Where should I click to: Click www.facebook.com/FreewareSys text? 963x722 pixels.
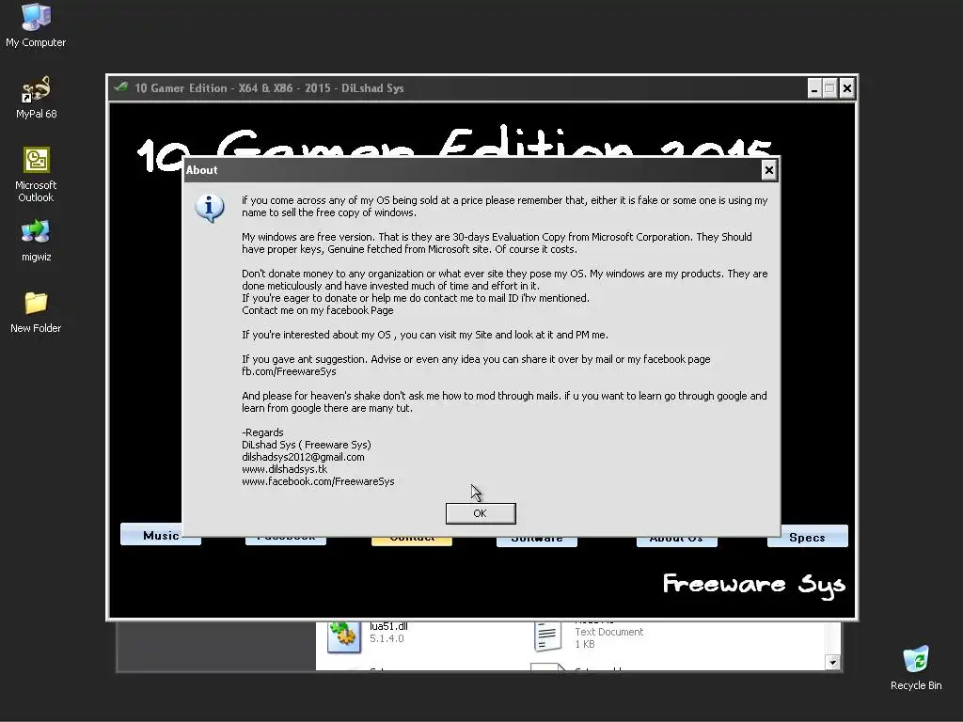point(318,481)
